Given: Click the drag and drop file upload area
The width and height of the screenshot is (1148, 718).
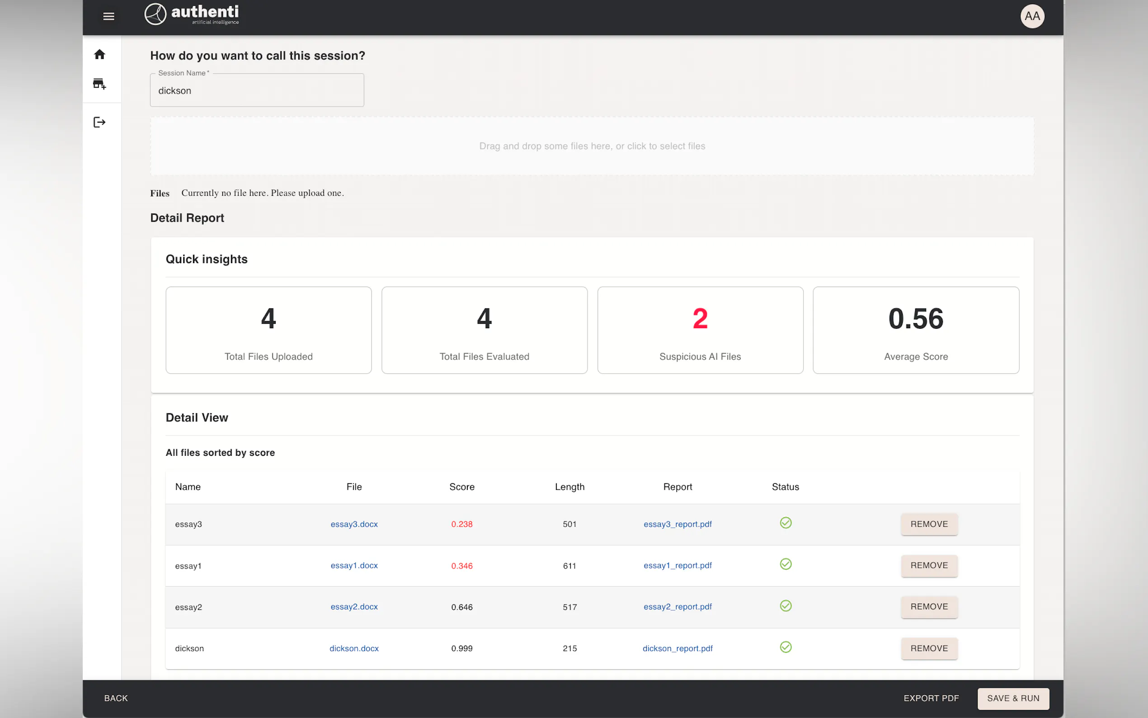Looking at the screenshot, I should pyautogui.click(x=592, y=146).
